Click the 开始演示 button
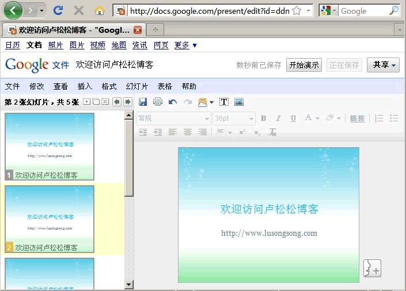This screenshot has width=406, height=291. click(303, 65)
